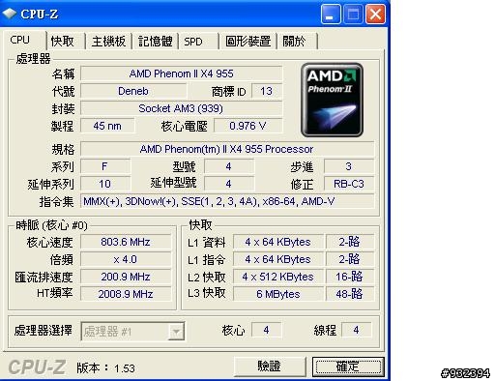495x381 pixels.
Task: Select the CPU tab
Action: pyautogui.click(x=25, y=40)
